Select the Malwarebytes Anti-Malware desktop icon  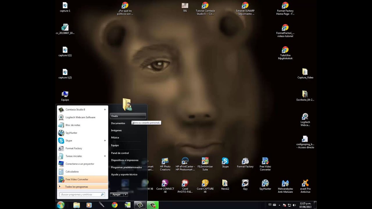(285, 186)
